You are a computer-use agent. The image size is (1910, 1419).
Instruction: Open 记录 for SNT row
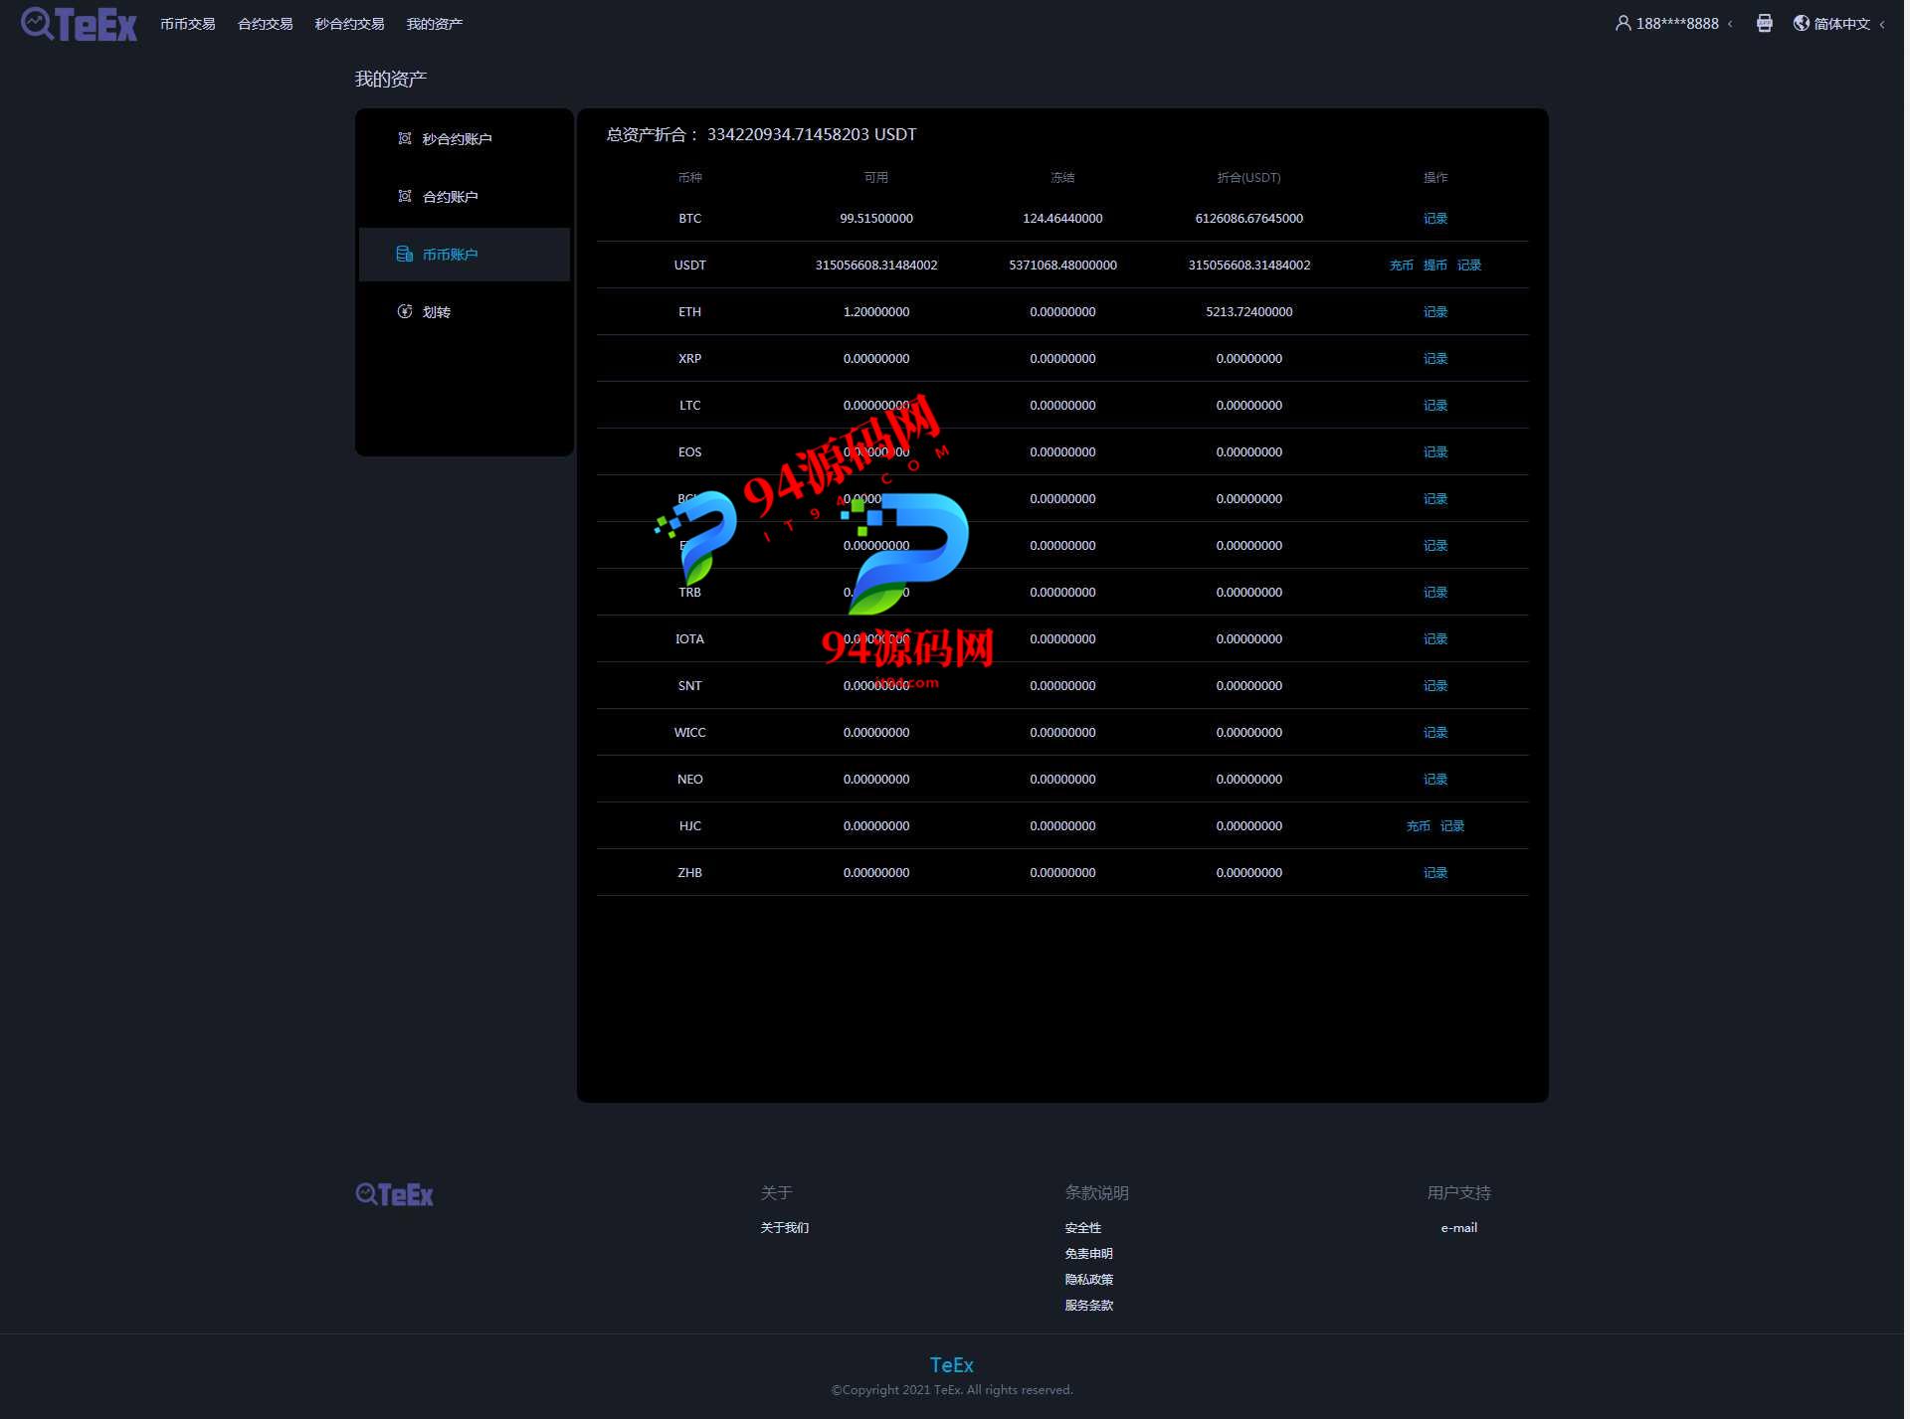pyautogui.click(x=1435, y=686)
